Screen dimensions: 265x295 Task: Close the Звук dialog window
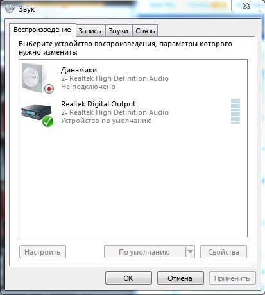pos(246,6)
